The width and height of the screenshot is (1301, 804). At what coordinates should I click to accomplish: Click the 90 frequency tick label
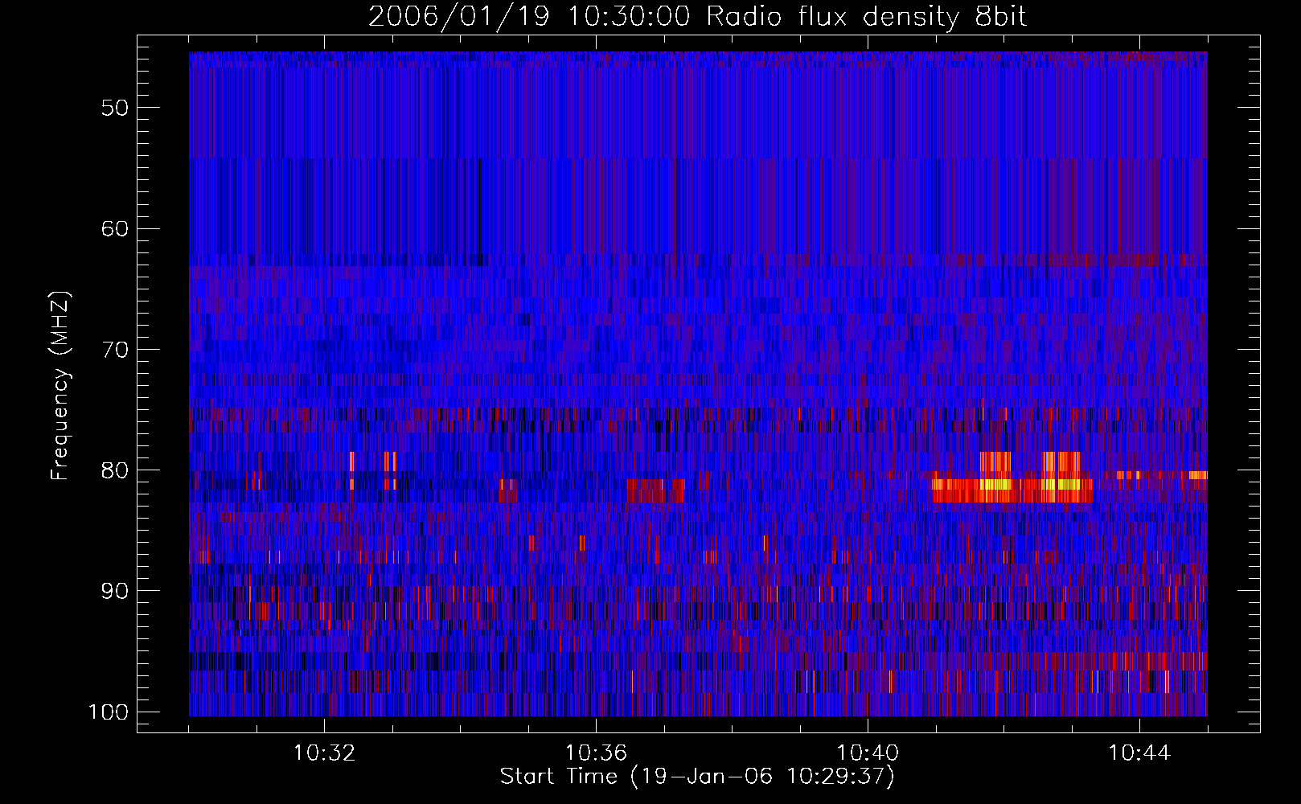(x=114, y=591)
